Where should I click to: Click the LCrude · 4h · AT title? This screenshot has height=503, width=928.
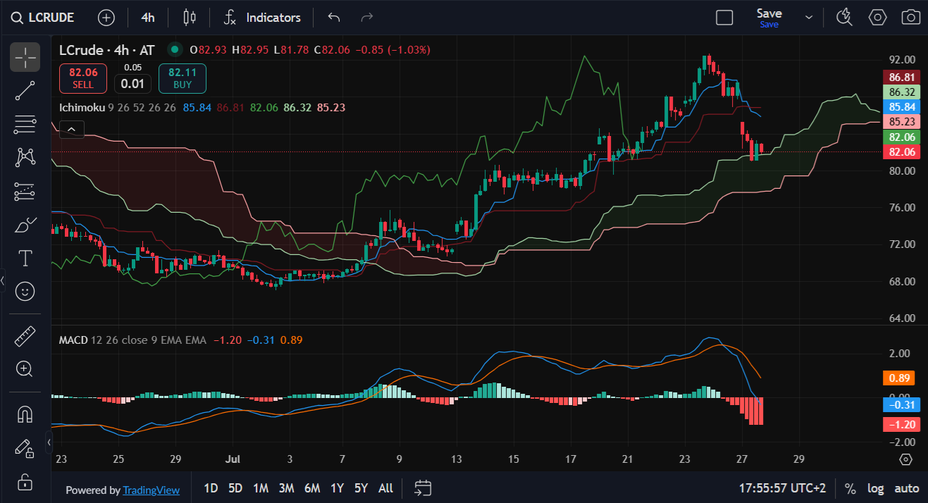coord(106,50)
